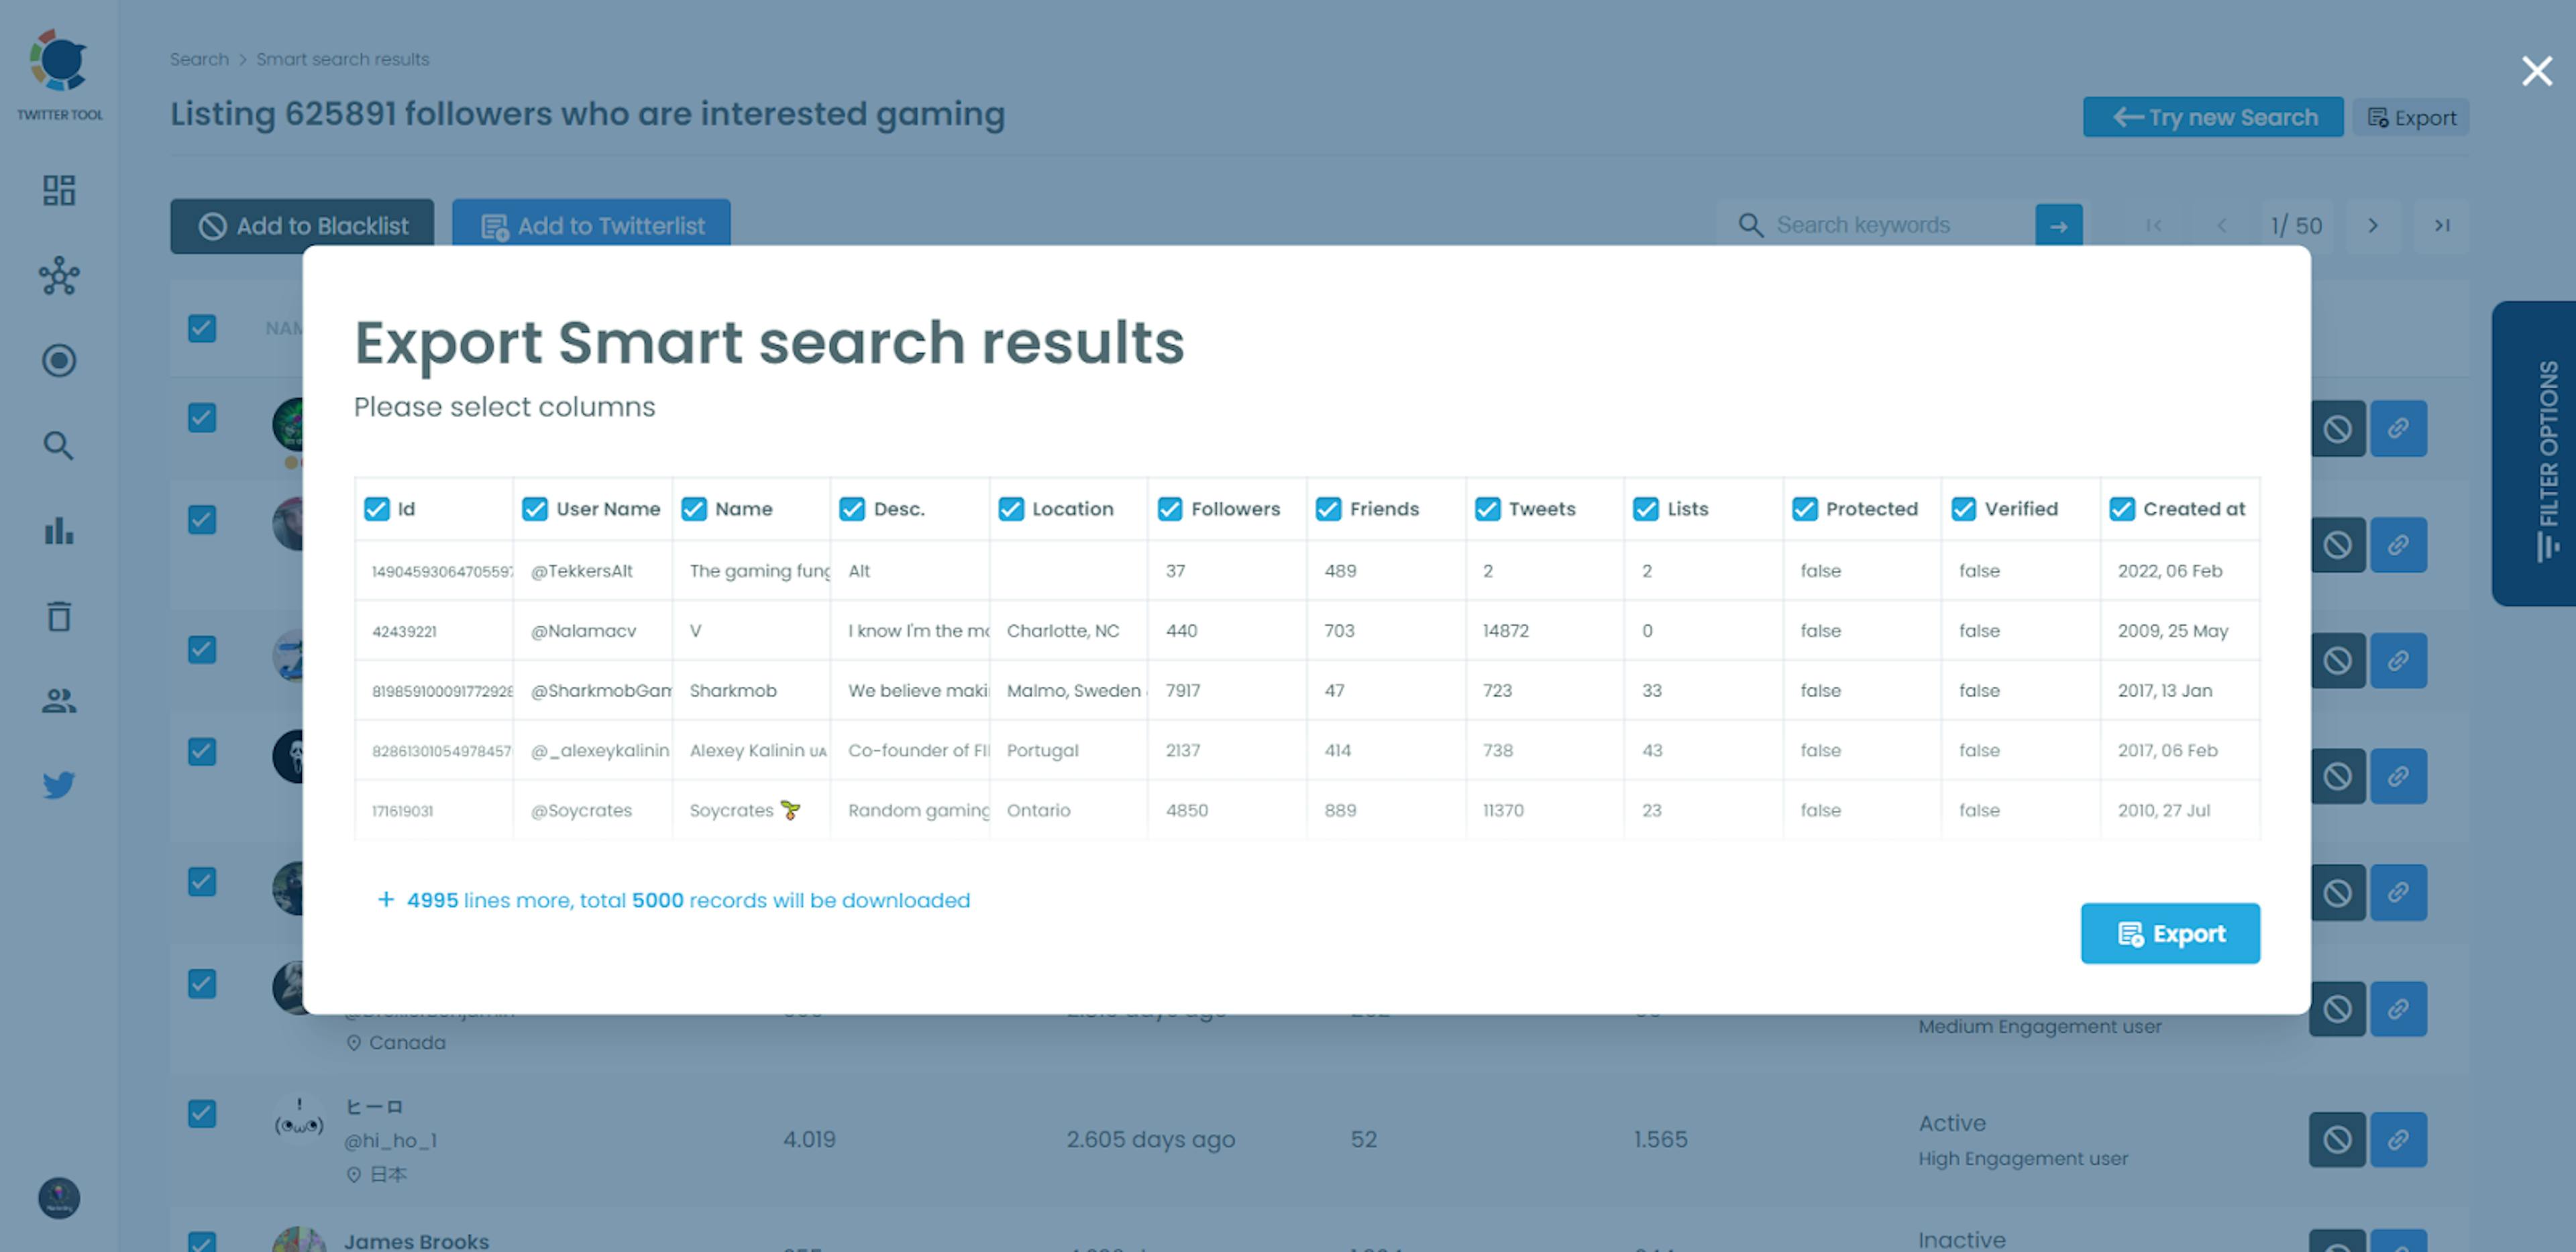The height and width of the screenshot is (1252, 2576).
Task: Uncheck the Location column checkbox
Action: tap(1011, 509)
